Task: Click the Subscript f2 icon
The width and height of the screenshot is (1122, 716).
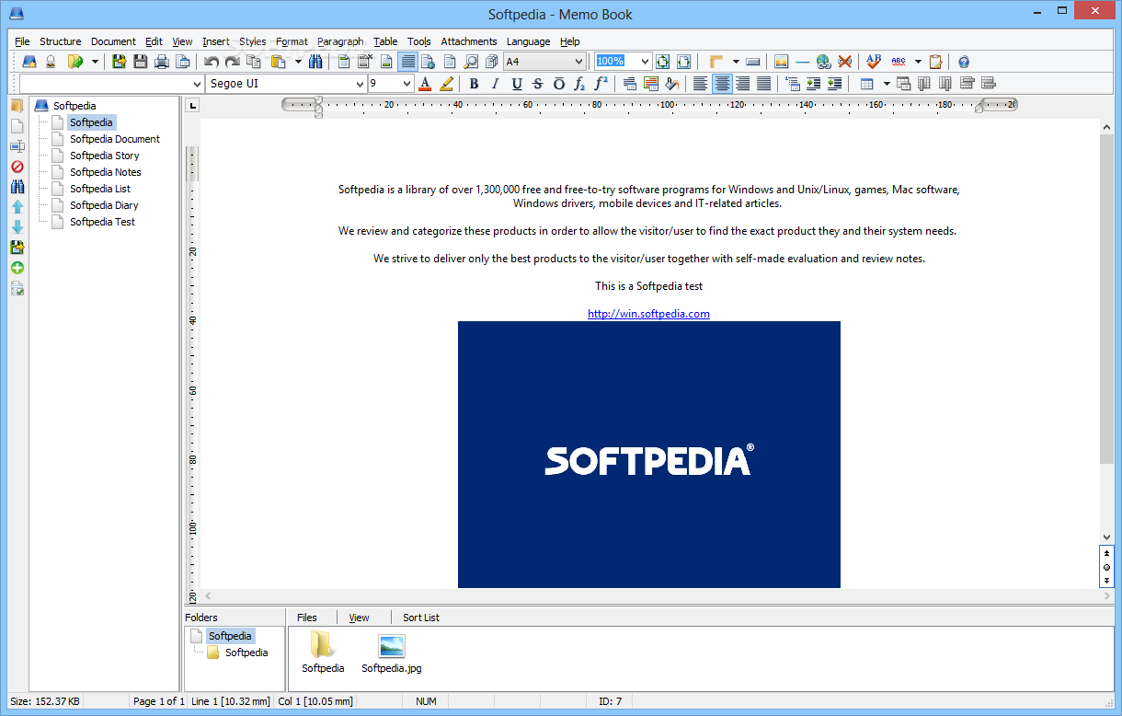Action: (579, 84)
